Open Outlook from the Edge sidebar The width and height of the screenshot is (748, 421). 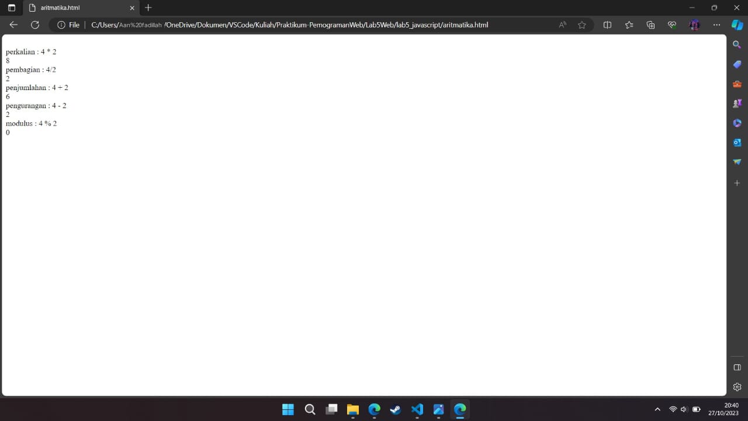(737, 142)
